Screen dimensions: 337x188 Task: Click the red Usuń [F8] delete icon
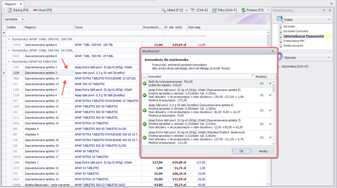tap(35, 10)
